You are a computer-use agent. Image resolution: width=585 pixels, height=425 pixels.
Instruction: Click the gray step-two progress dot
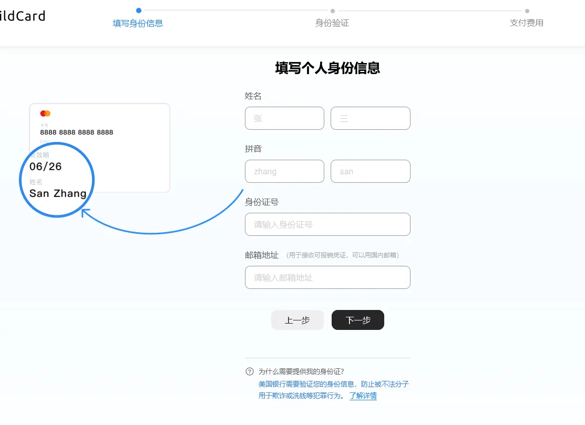coord(332,10)
